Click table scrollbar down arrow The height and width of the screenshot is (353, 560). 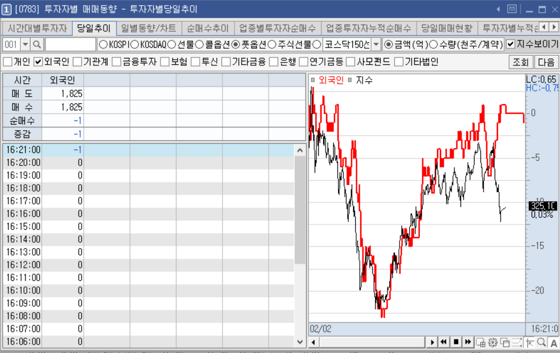point(300,342)
